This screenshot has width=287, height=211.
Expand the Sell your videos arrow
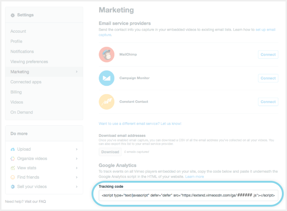tap(77, 187)
